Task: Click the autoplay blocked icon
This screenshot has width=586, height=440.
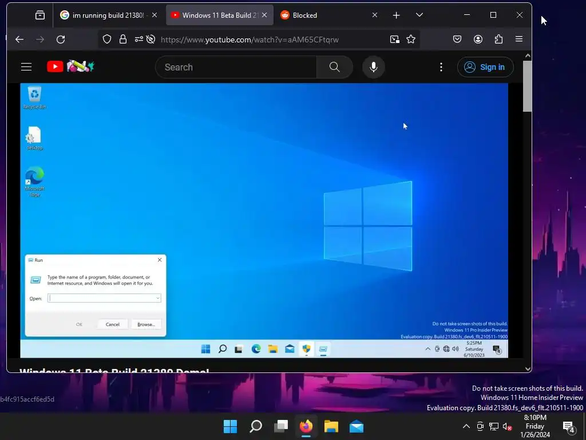Action: coord(151,40)
